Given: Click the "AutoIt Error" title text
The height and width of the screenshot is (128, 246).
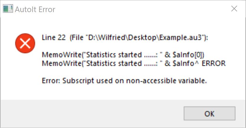Looking at the screenshot, I should point(35,9).
